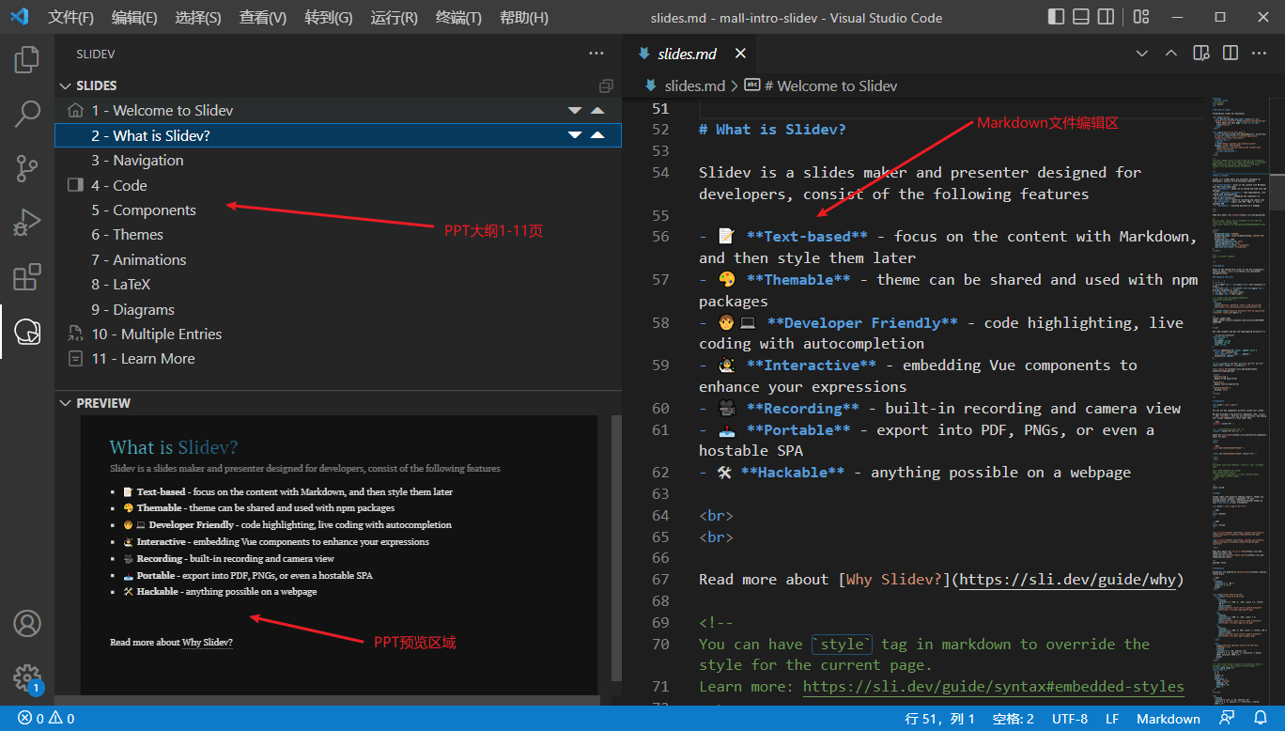Toggle the bottom panel visibility
The width and height of the screenshot is (1285, 731).
click(1081, 17)
